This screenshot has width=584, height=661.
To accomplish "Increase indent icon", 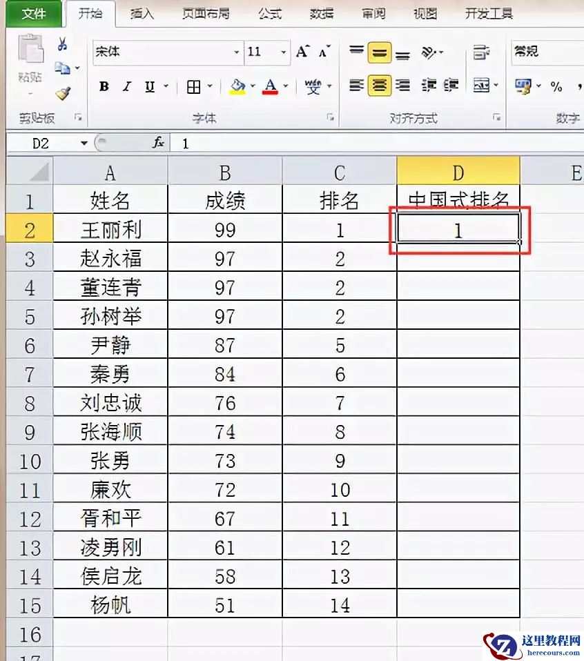I will 451,86.
